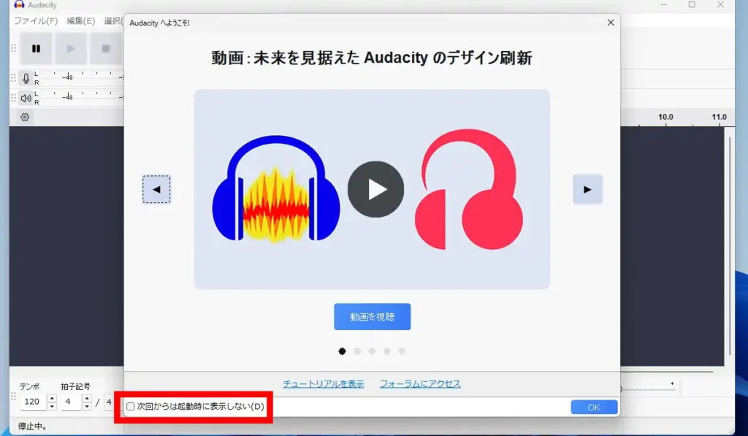The image size is (748, 436).
Task: Click the microphone recording meter icon
Action: [26, 77]
